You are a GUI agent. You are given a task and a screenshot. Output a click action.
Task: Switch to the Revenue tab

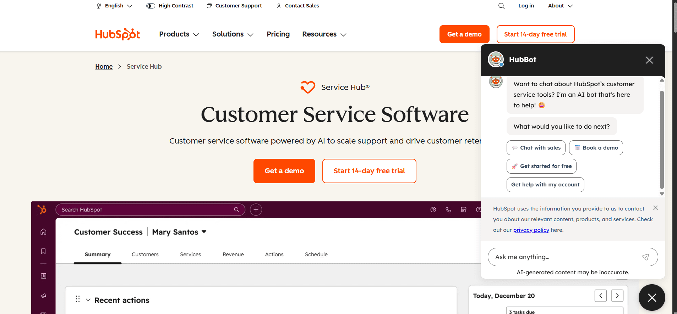pyautogui.click(x=233, y=254)
